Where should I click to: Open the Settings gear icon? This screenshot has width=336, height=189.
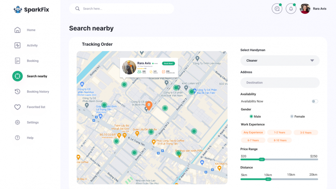tap(17, 122)
